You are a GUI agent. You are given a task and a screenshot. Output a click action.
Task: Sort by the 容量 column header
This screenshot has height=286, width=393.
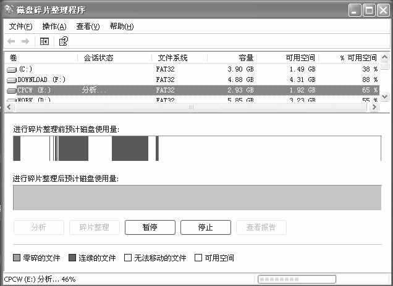[232, 58]
